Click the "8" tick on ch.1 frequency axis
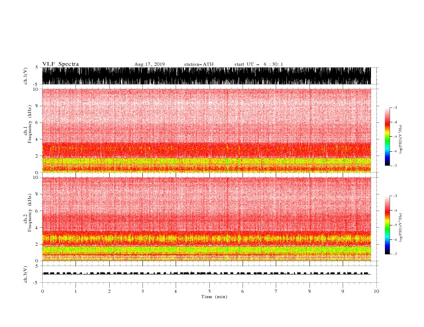Screen dimensions: 424x327 click(x=37, y=106)
